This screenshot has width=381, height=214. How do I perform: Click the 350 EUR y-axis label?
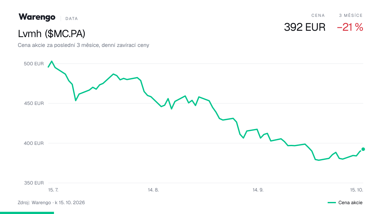click(34, 183)
